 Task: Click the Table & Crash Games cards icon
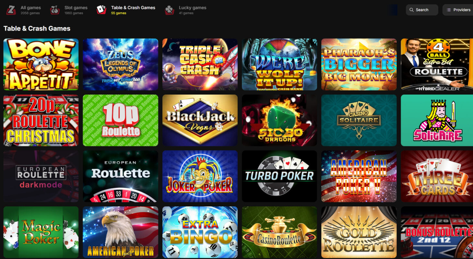pyautogui.click(x=101, y=10)
